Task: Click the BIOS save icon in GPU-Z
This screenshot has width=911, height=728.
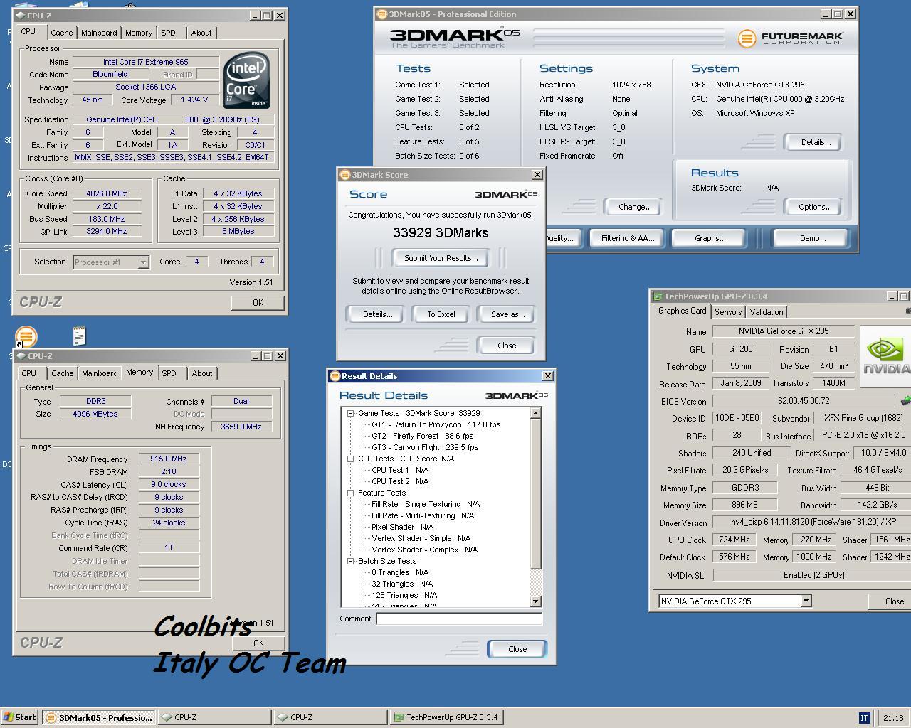Action: pos(906,401)
